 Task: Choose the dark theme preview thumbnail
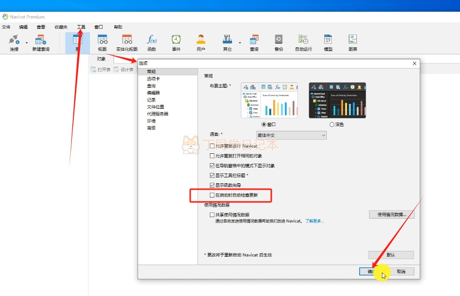pyautogui.click(x=337, y=100)
